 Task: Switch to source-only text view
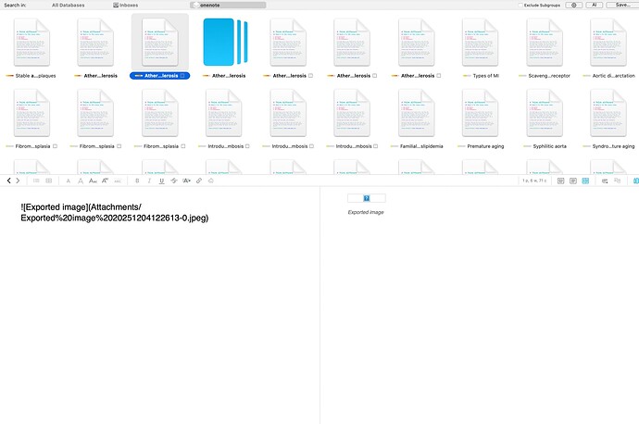pyautogui.click(x=560, y=181)
